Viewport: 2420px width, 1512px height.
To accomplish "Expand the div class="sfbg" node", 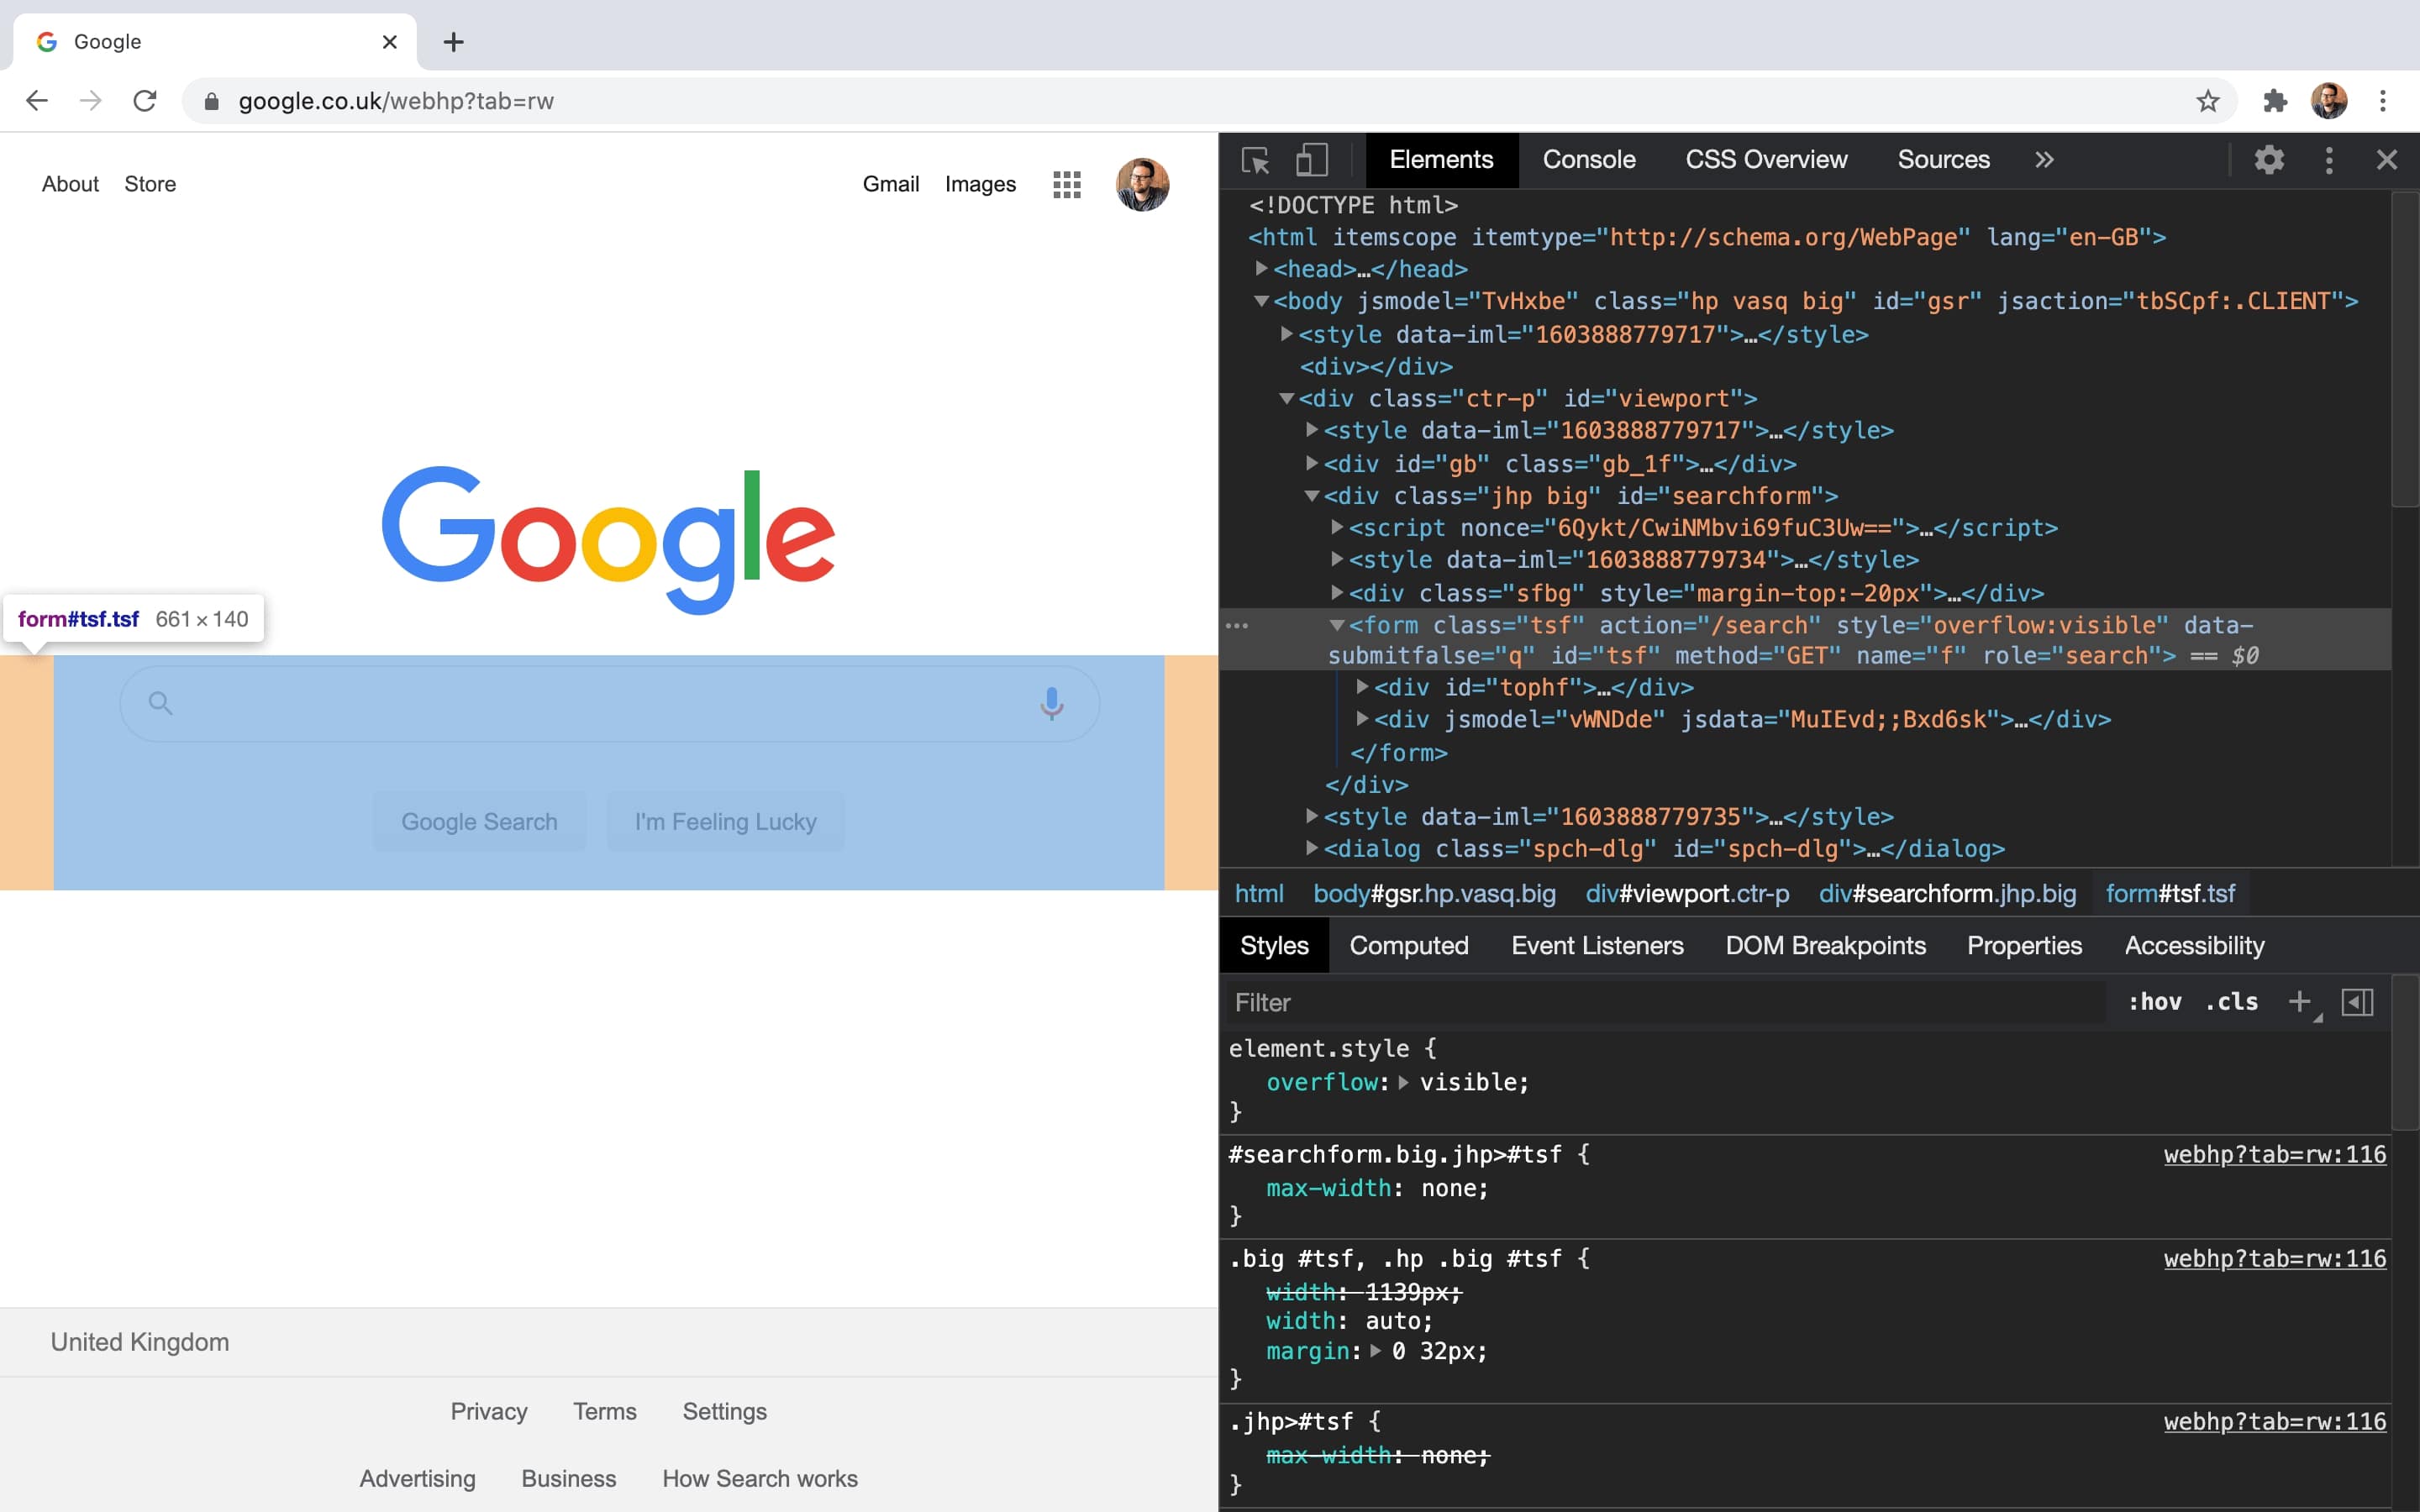I will coord(1337,592).
